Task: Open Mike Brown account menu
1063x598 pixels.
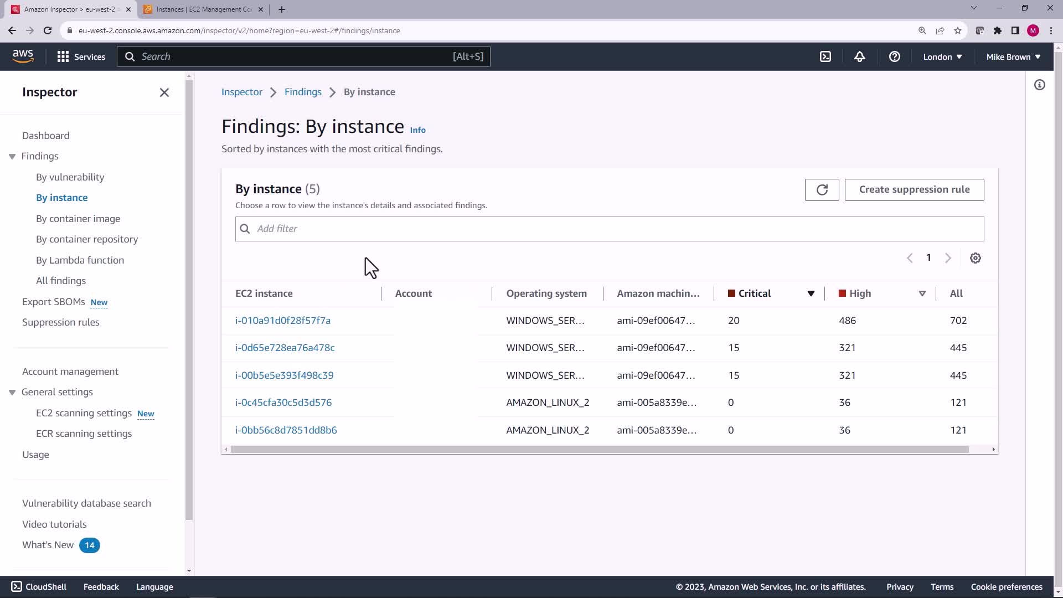Action: coord(1013,56)
